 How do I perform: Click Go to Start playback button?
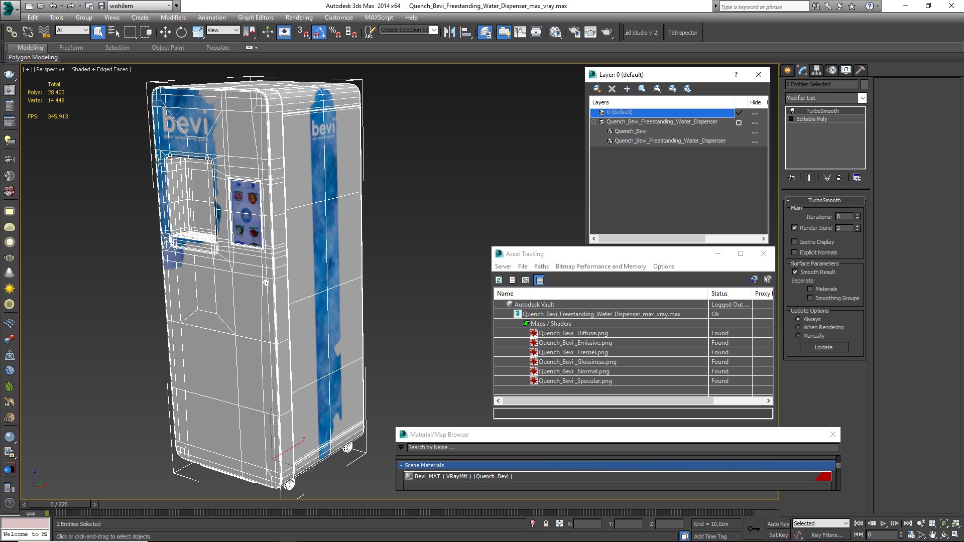859,523
